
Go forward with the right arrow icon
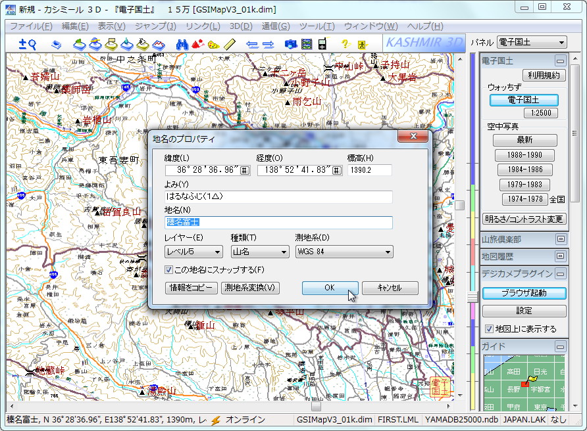tap(268, 45)
